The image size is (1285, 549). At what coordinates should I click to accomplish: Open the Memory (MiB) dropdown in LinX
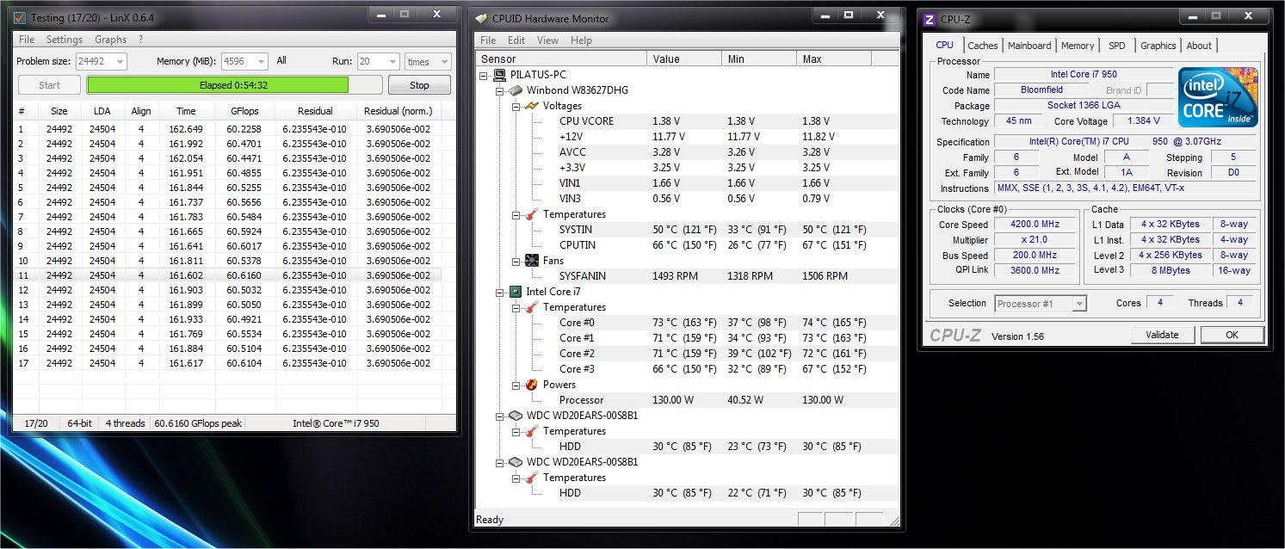point(261,61)
